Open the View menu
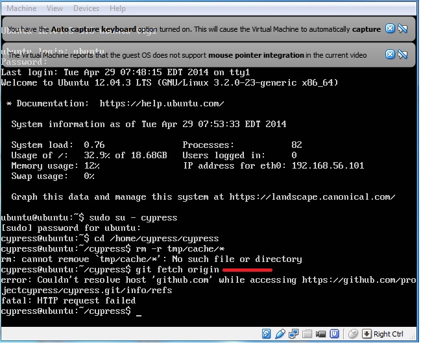Image resolution: width=421 pixels, height=345 pixels. click(x=54, y=8)
